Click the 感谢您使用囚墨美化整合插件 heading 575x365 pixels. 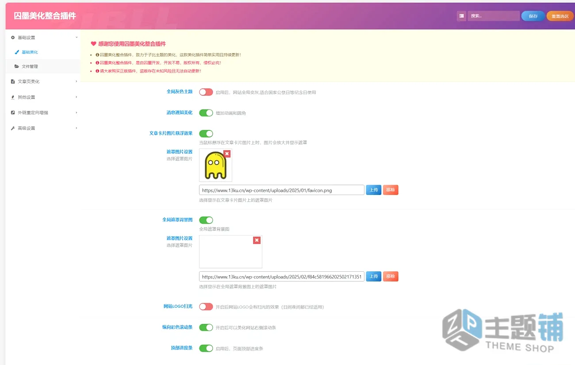pos(132,44)
